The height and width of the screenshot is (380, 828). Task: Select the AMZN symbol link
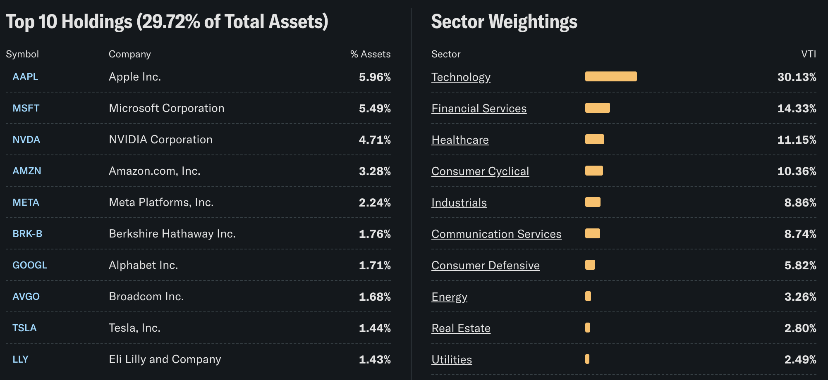(x=27, y=171)
